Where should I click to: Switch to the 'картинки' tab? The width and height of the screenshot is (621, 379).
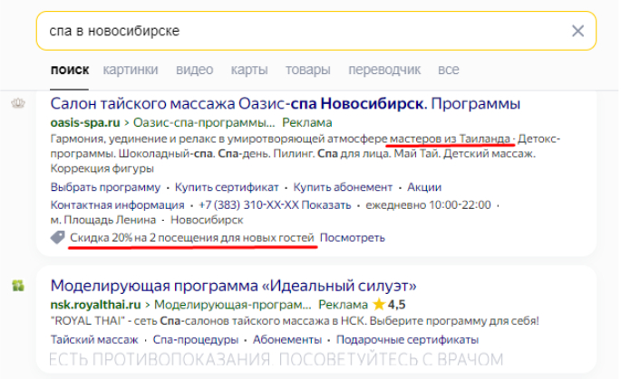coord(131,70)
